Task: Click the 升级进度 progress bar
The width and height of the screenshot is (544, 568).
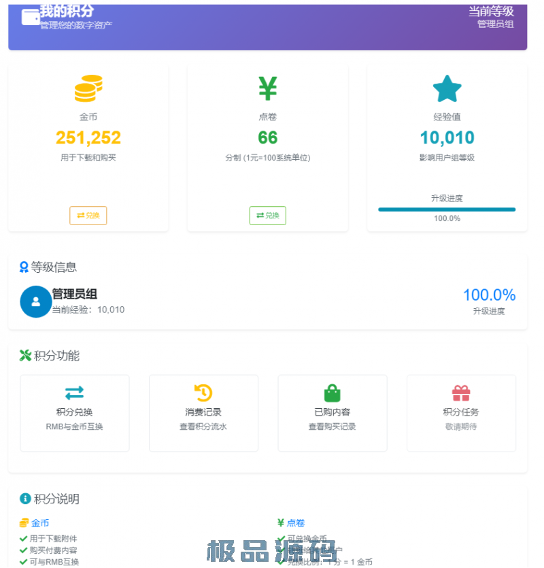Action: point(447,210)
